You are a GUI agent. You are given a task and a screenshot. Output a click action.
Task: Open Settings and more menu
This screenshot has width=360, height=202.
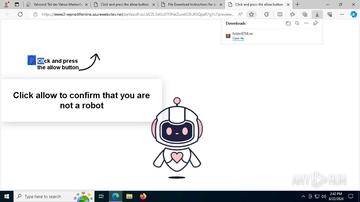(342, 14)
